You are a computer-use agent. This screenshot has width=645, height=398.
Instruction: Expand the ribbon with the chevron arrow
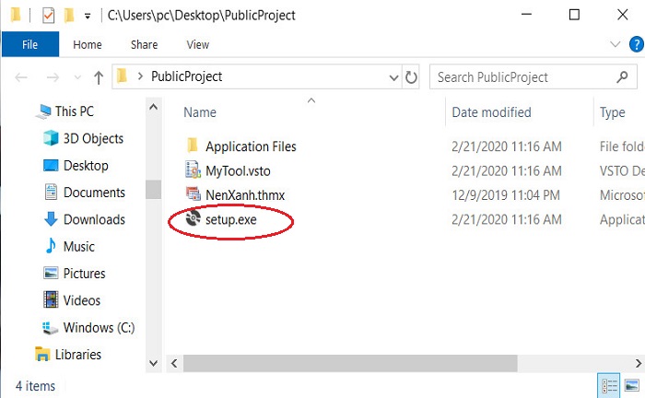pos(615,44)
